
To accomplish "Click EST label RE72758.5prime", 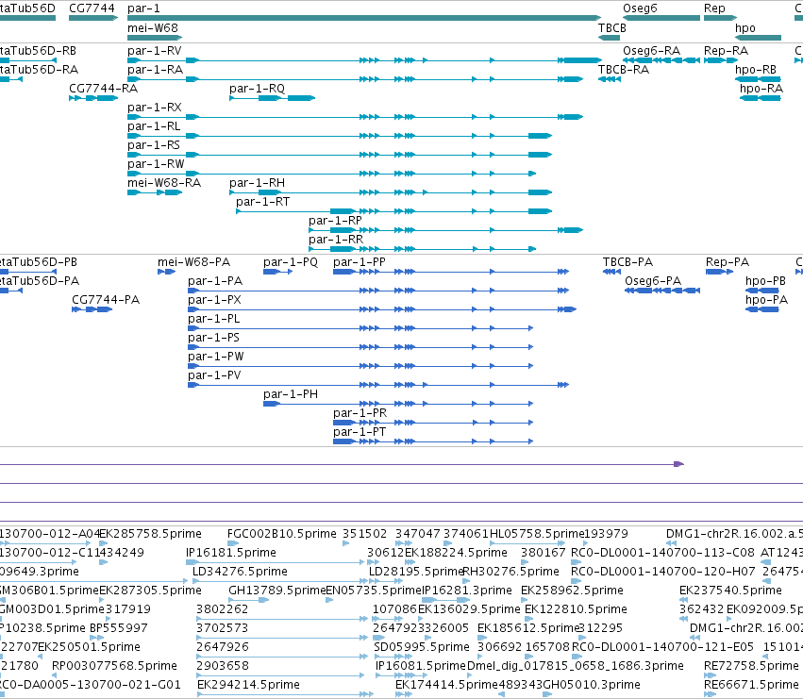I will point(751,666).
